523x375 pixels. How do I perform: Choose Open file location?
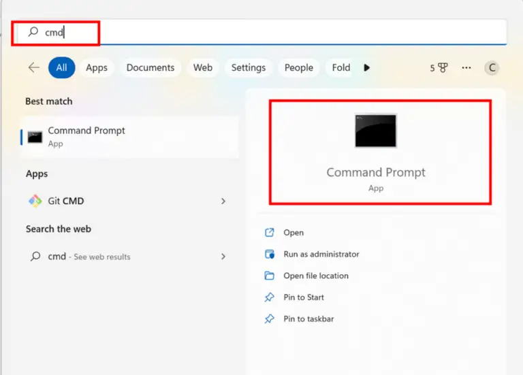point(316,276)
